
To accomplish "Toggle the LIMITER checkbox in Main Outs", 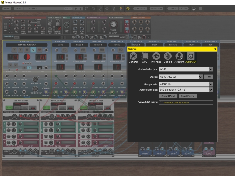I will (110, 33).
